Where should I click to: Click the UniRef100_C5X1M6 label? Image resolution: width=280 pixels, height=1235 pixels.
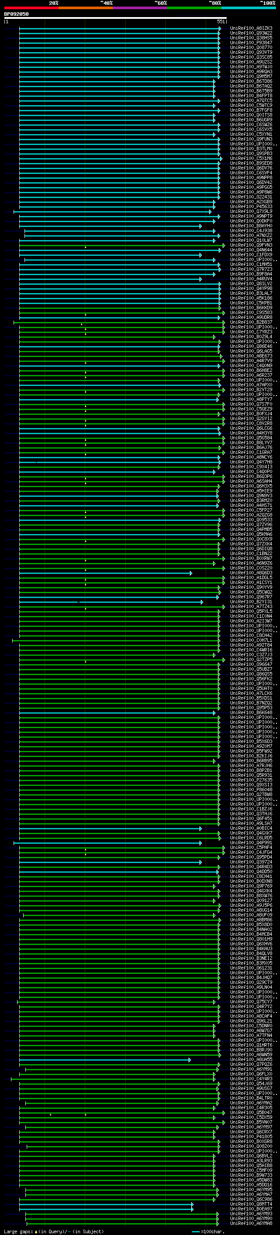click(x=251, y=158)
